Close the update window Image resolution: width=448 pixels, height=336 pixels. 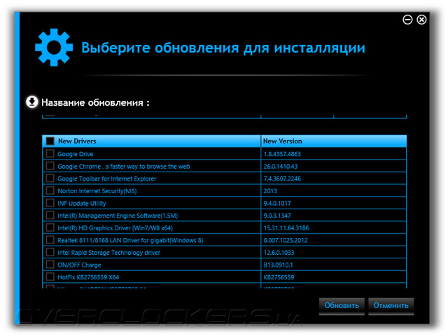click(x=421, y=20)
